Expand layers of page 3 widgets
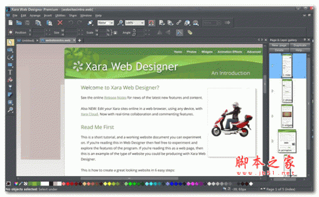The width and height of the screenshot is (319, 197). 273,116
